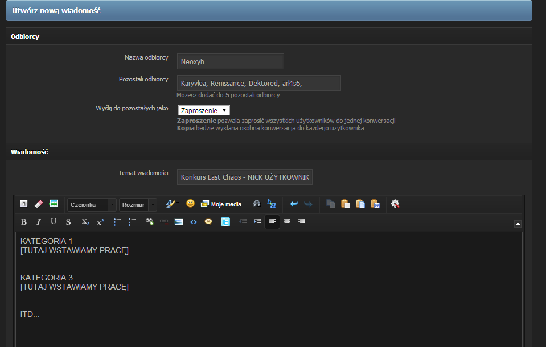The height and width of the screenshot is (347, 546).
Task: Click the KATEGORIA 3 line in the editor
Action: point(47,278)
